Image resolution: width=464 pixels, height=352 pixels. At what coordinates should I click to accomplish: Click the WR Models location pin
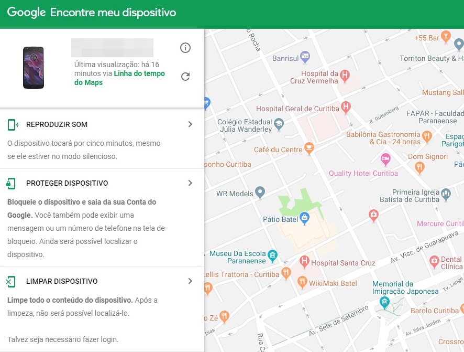pyautogui.click(x=260, y=193)
